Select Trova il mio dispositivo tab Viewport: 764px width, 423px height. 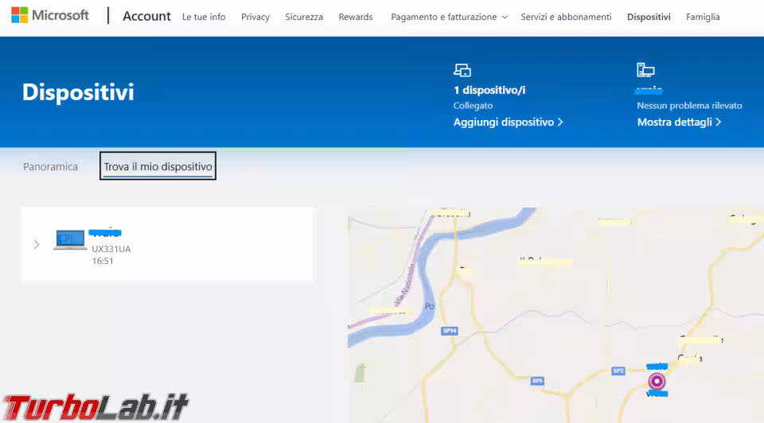click(x=158, y=167)
